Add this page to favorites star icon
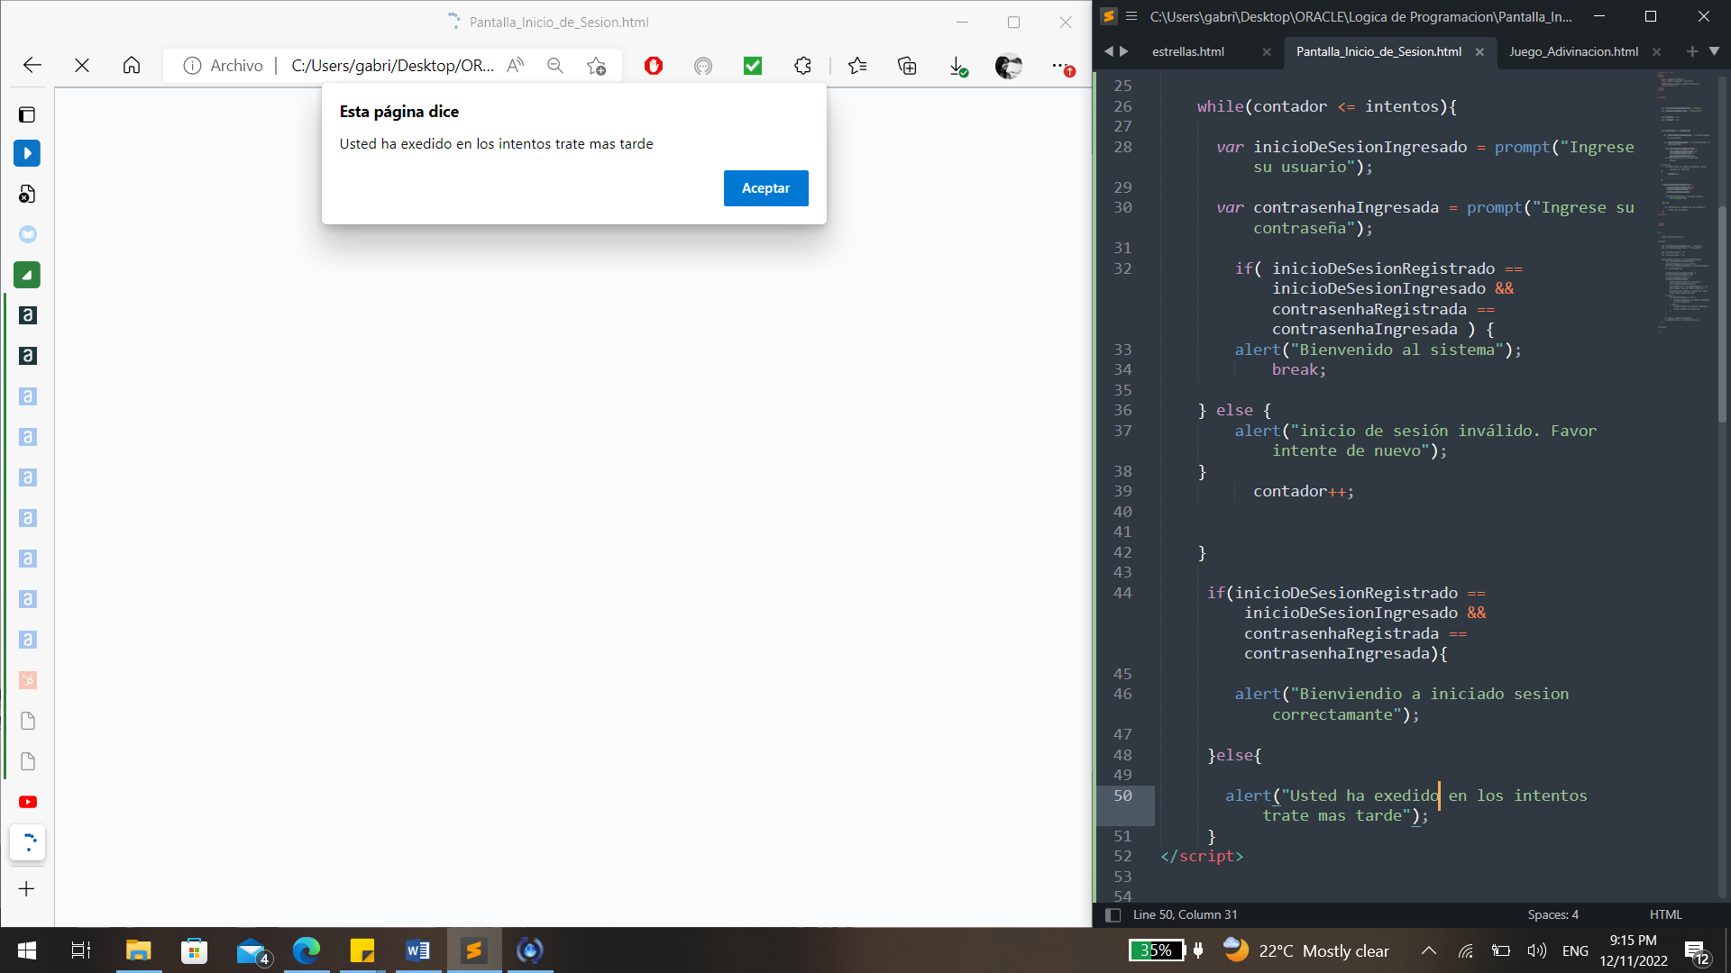This screenshot has height=973, width=1731. point(596,65)
